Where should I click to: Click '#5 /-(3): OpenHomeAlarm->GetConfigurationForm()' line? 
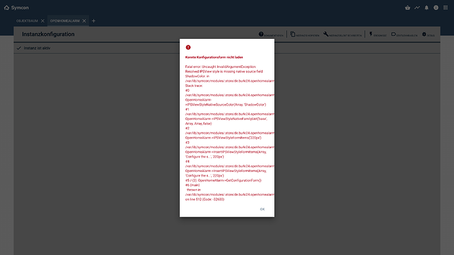click(223, 181)
